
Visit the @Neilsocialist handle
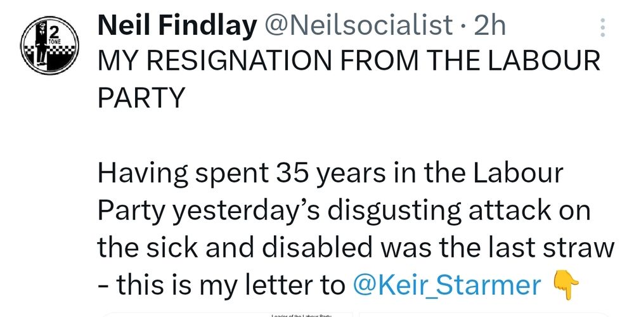[x=358, y=27]
